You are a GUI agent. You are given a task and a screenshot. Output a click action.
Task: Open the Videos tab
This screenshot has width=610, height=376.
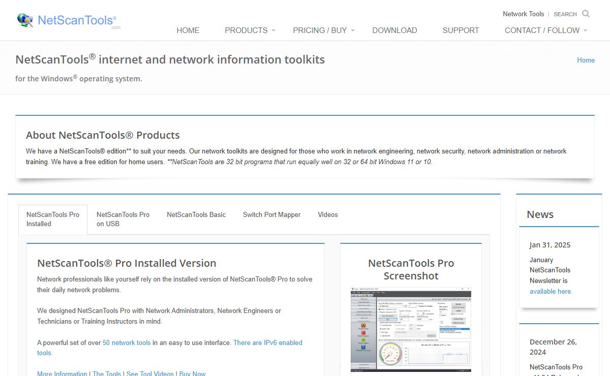[328, 215]
